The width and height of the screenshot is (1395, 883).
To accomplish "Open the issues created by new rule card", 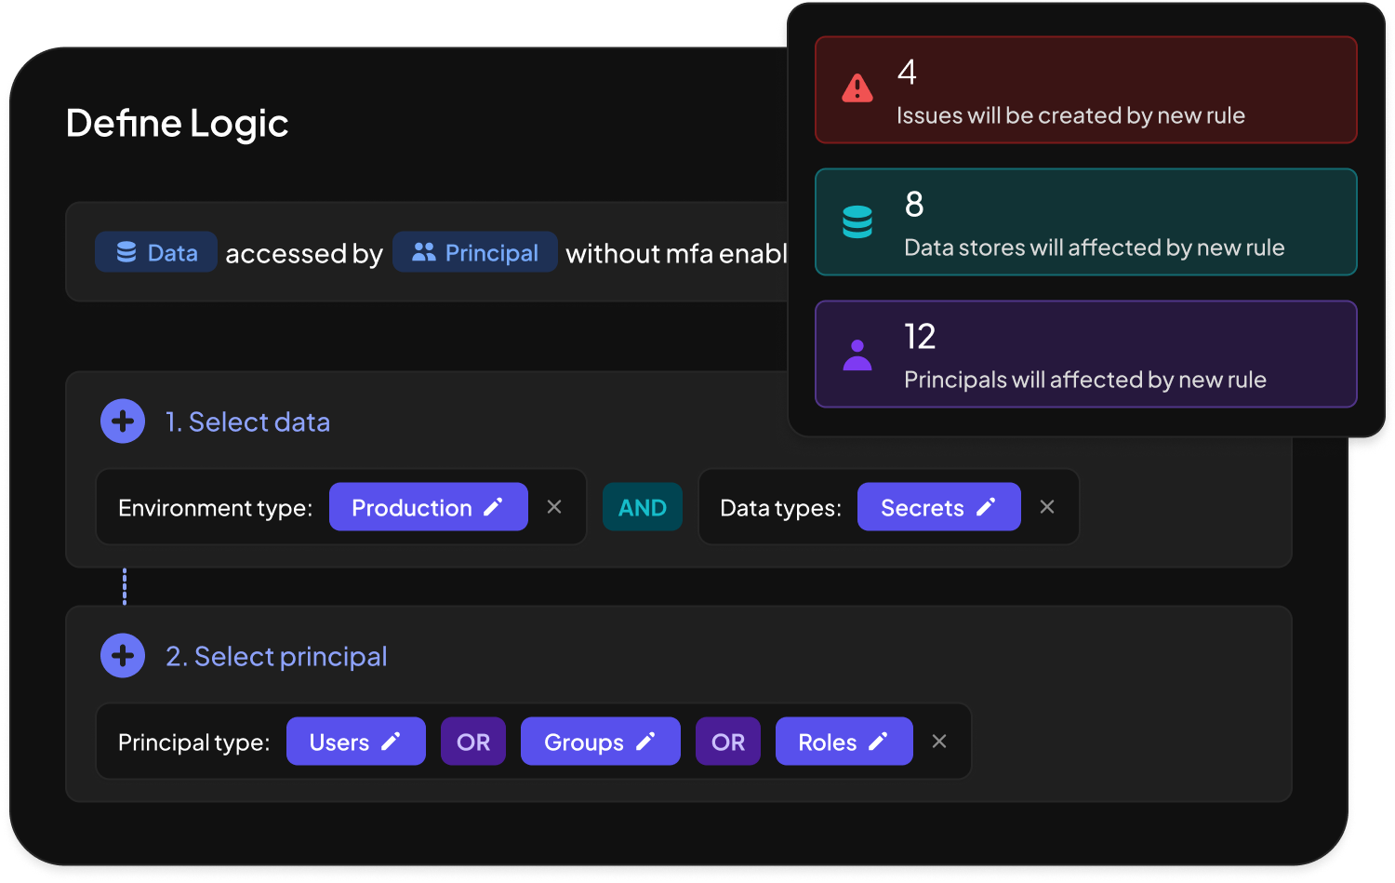I will click(x=1085, y=90).
